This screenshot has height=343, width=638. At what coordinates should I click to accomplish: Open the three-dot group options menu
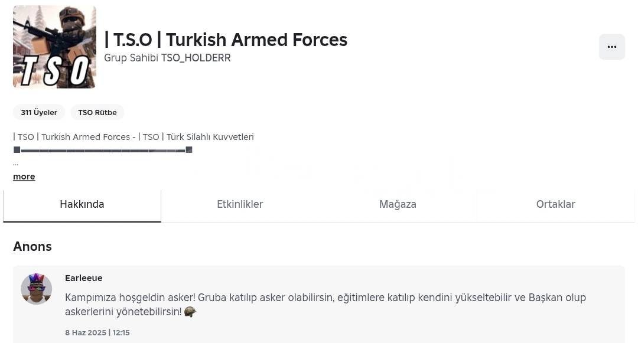tap(611, 47)
